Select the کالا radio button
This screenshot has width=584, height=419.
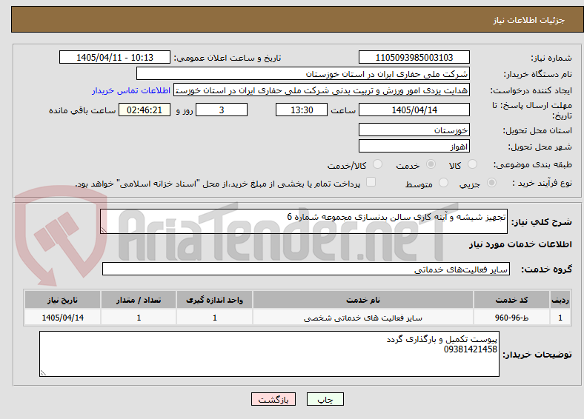[472, 164]
